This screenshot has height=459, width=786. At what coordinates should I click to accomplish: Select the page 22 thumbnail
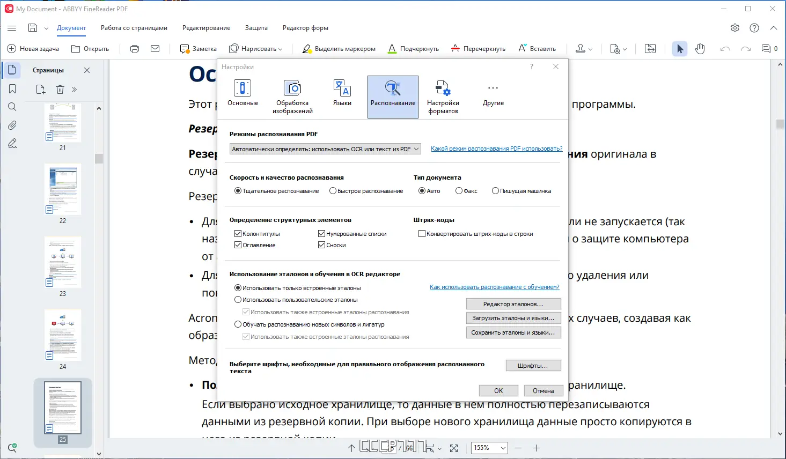(x=63, y=189)
